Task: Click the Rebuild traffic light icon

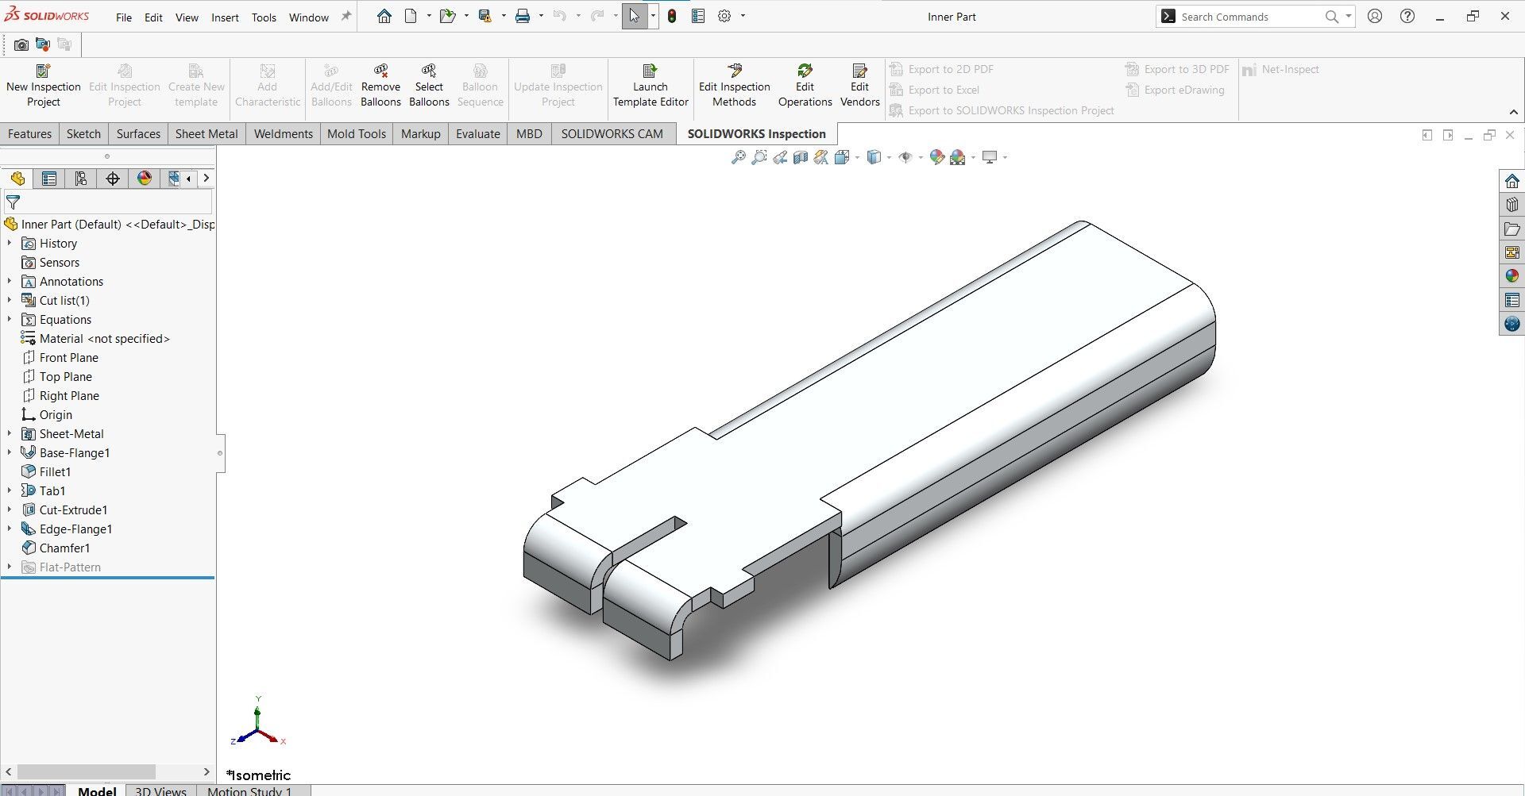Action: [672, 16]
